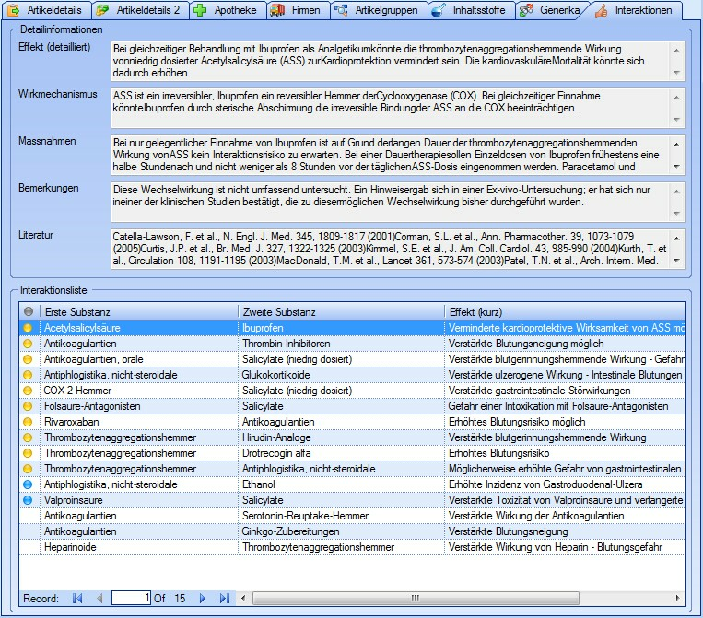
Task: Go to previous record in navigator
Action: 100,599
